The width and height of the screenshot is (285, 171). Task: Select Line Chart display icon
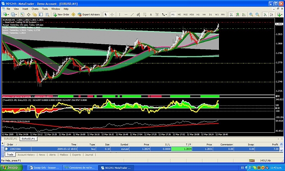(244, 15)
